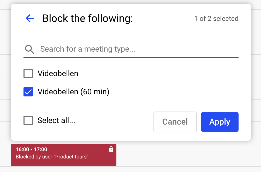Click the blue back arrow
Image resolution: width=261 pixels, height=172 pixels.
coord(30,19)
